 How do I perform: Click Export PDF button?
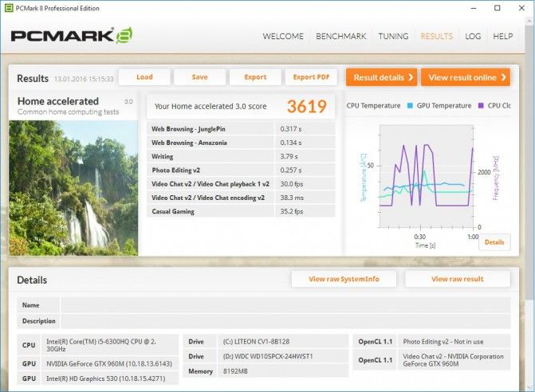tap(311, 77)
